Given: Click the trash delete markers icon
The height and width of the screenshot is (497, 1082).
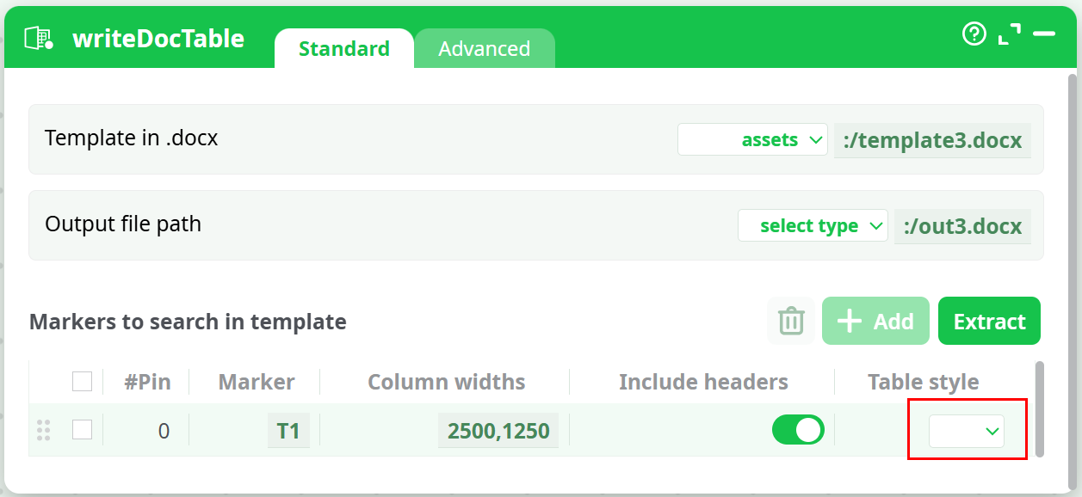Looking at the screenshot, I should (791, 322).
